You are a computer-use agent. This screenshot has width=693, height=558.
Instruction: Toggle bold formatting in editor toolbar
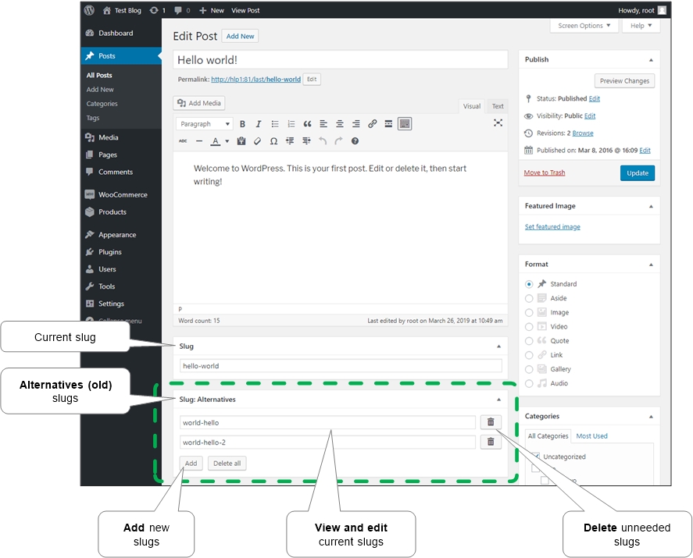pos(242,124)
